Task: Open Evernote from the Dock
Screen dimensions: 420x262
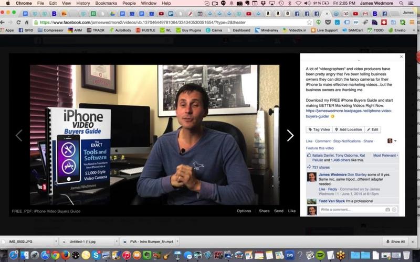Action: click(x=147, y=255)
